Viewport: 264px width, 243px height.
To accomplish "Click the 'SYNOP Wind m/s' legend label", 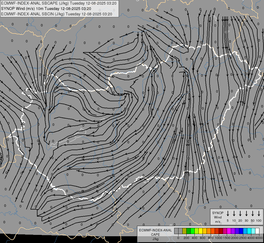I will [218, 217].
